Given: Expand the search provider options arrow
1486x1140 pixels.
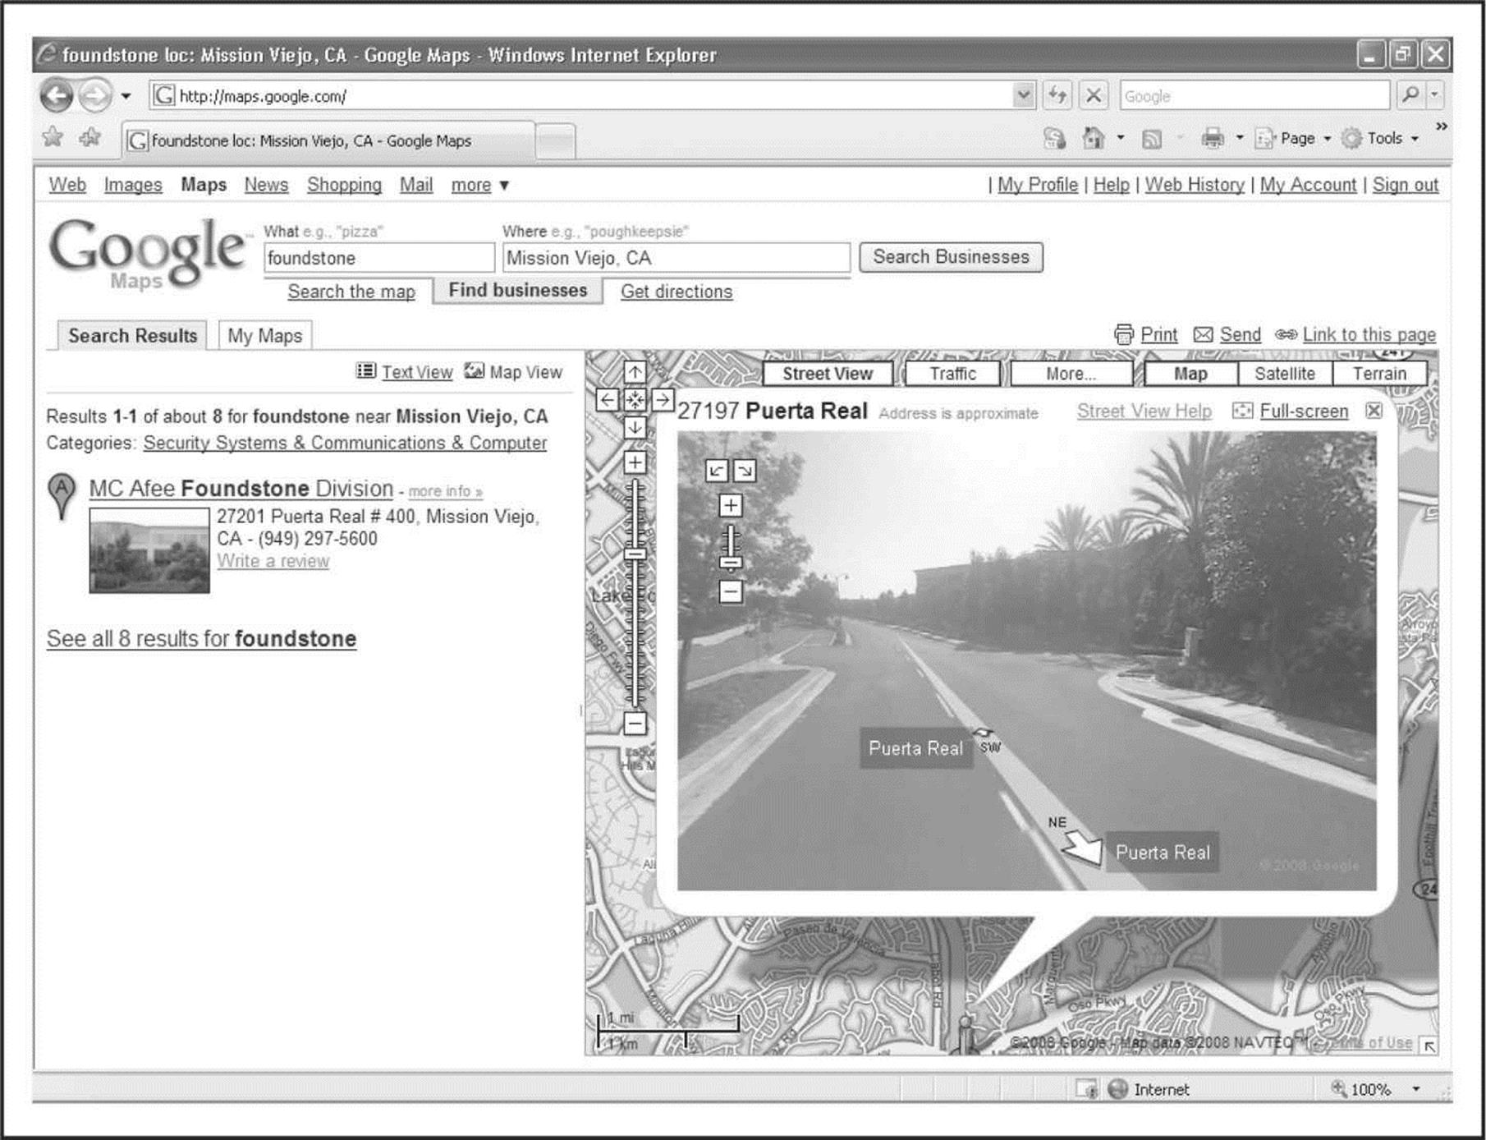Looking at the screenshot, I should click(x=1434, y=95).
